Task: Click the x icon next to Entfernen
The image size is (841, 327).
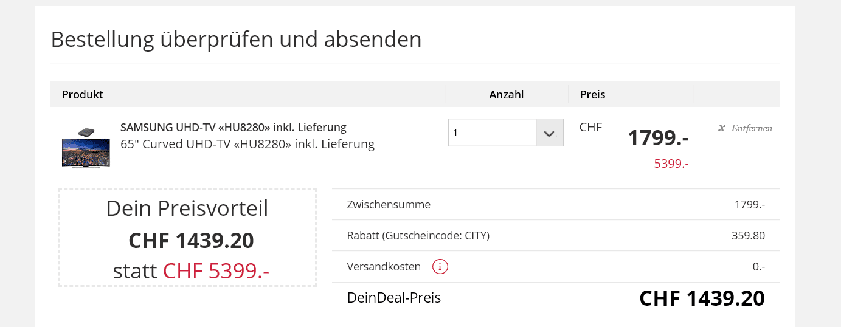Action: (x=722, y=128)
